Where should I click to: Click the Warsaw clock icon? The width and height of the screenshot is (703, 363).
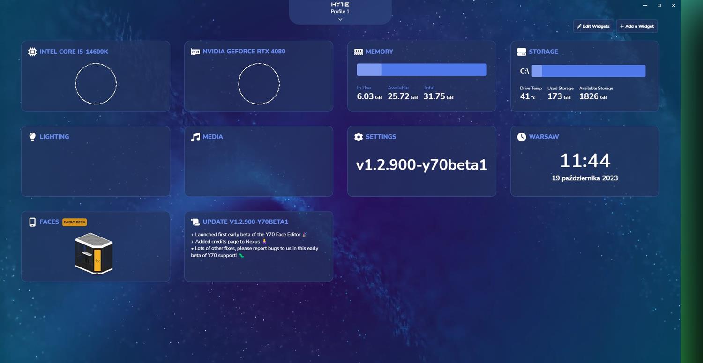point(522,137)
